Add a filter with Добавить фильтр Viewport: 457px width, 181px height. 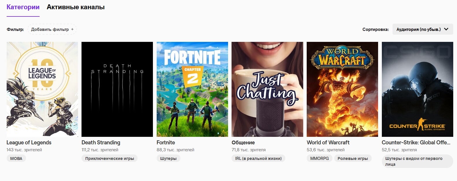pos(52,29)
